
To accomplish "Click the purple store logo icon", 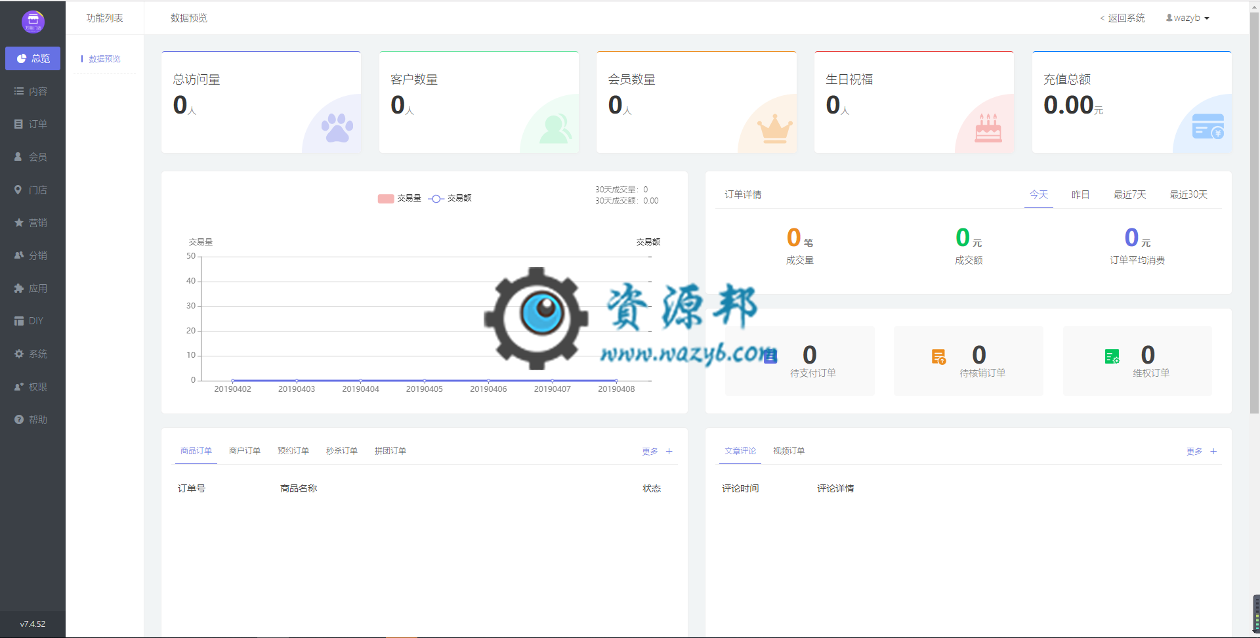I will click(x=33, y=21).
